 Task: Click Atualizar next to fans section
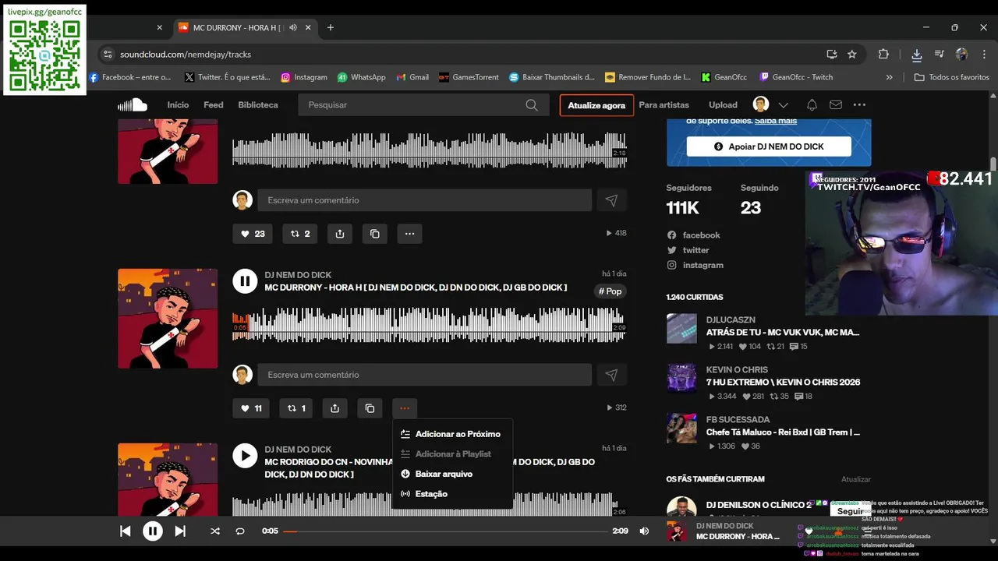856,479
